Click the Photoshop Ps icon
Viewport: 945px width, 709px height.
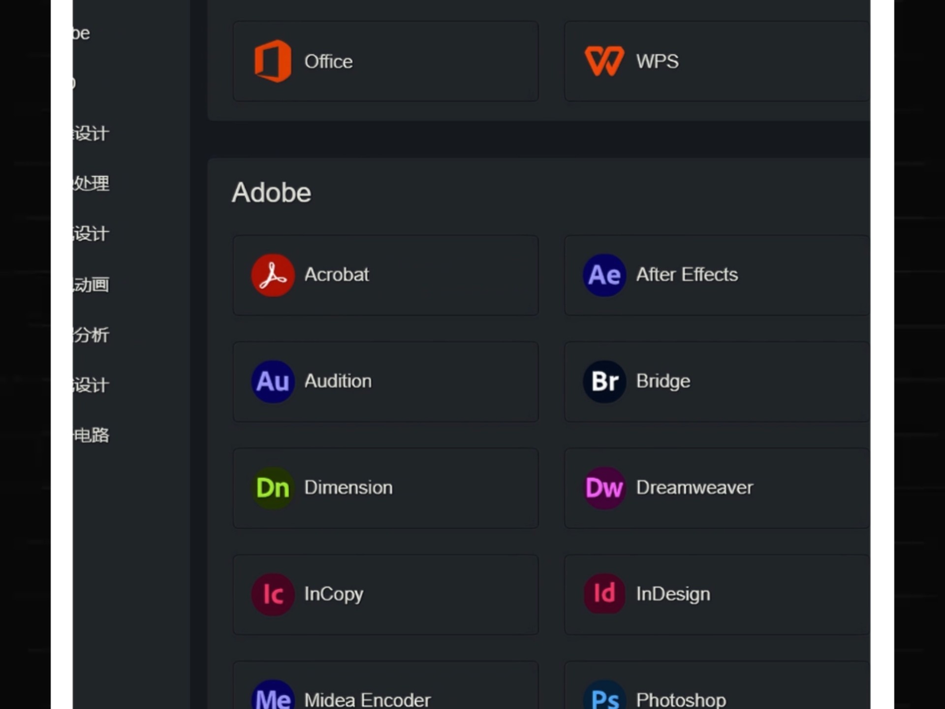pyautogui.click(x=604, y=695)
